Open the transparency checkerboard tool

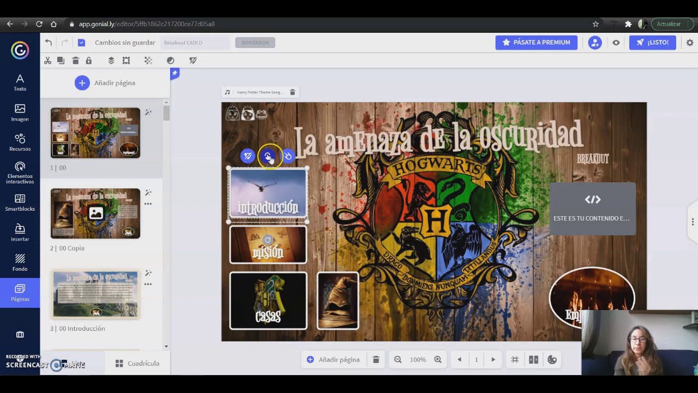(147, 61)
